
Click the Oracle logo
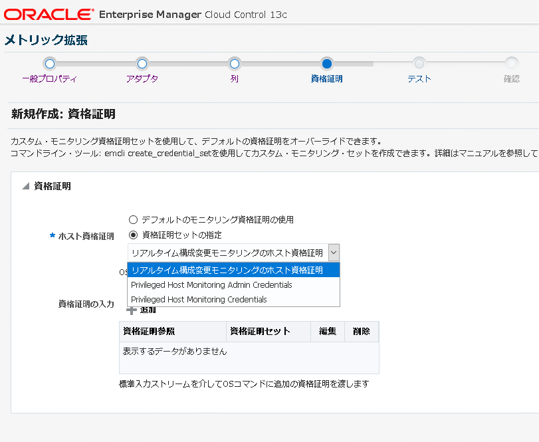[x=49, y=14]
